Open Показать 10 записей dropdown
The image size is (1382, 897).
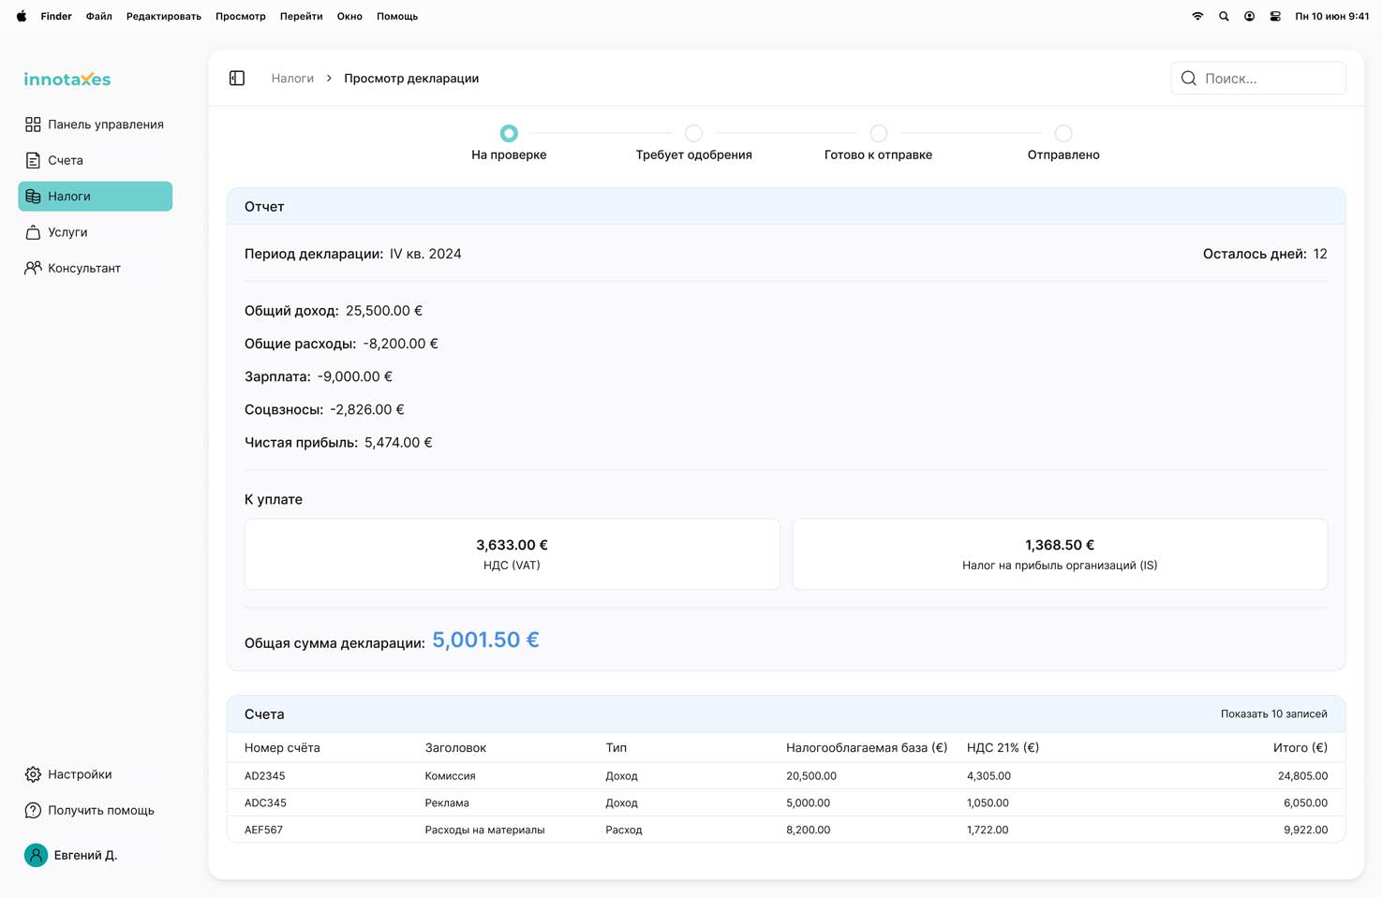click(1273, 714)
